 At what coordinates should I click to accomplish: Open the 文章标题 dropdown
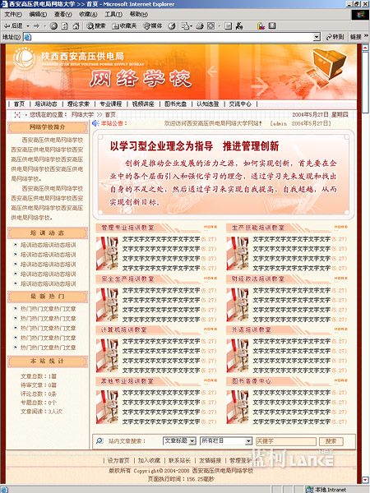(x=179, y=440)
